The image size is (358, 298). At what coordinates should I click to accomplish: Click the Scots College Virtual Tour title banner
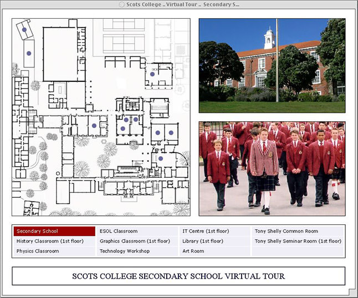(178, 276)
